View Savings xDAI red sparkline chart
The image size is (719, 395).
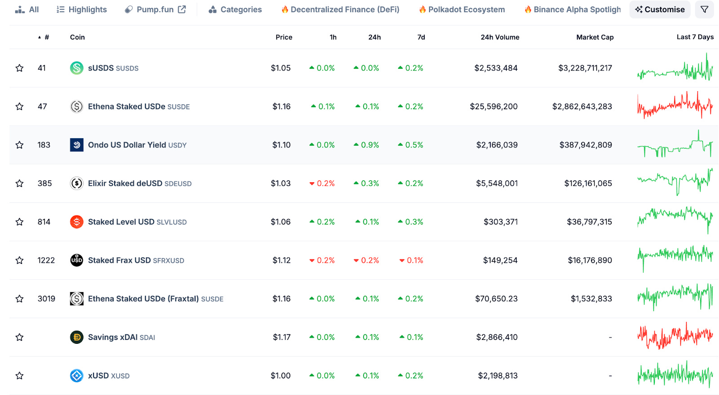point(675,336)
